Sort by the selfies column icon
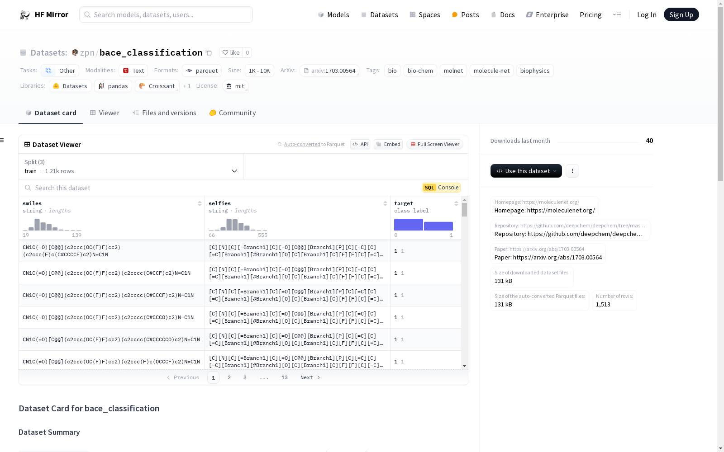Image resolution: width=724 pixels, height=452 pixels. pyautogui.click(x=385, y=203)
